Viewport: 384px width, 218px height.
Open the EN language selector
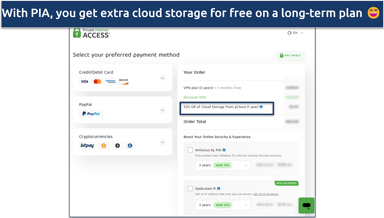(x=295, y=33)
